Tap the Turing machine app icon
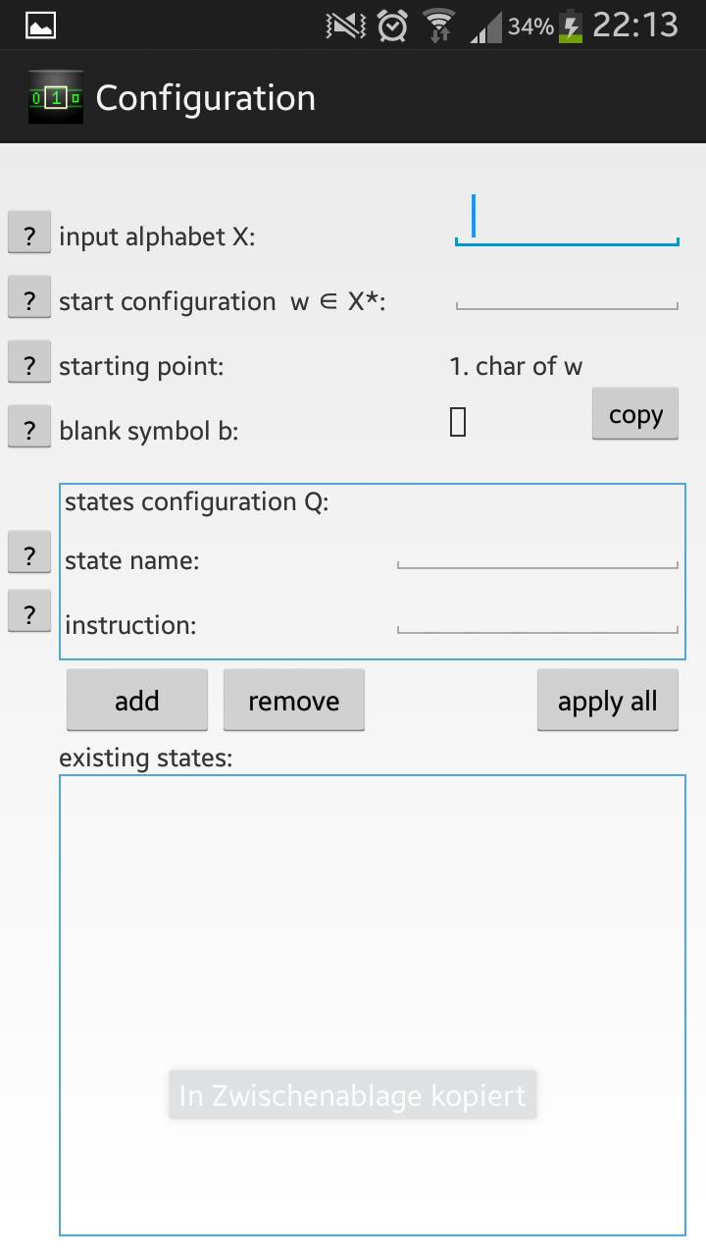 (56, 98)
